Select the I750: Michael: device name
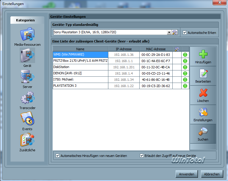 click(63, 79)
